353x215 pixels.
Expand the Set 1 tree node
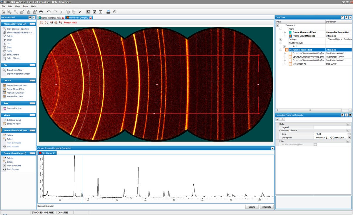(284, 46)
